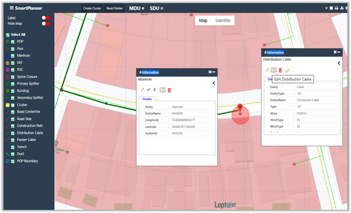Toggle the Label switch
This screenshot has width=351, height=213.
46,18
